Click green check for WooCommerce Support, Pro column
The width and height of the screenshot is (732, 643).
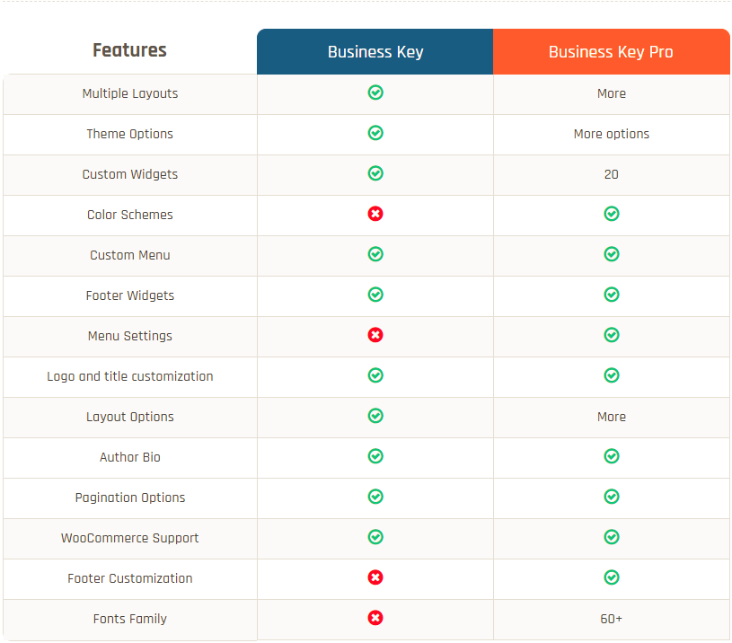click(x=612, y=537)
